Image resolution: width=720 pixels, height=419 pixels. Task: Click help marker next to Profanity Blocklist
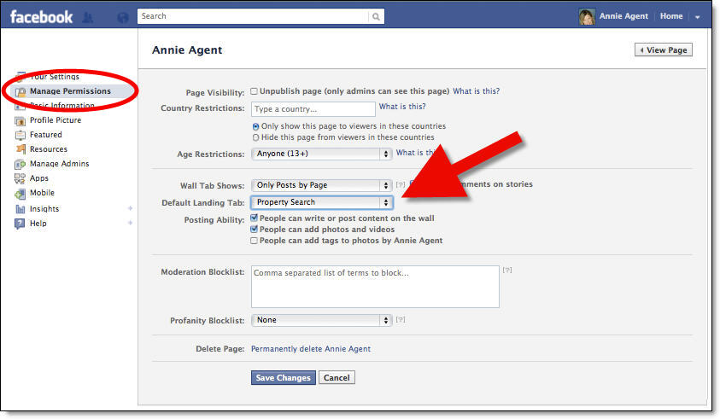point(401,319)
